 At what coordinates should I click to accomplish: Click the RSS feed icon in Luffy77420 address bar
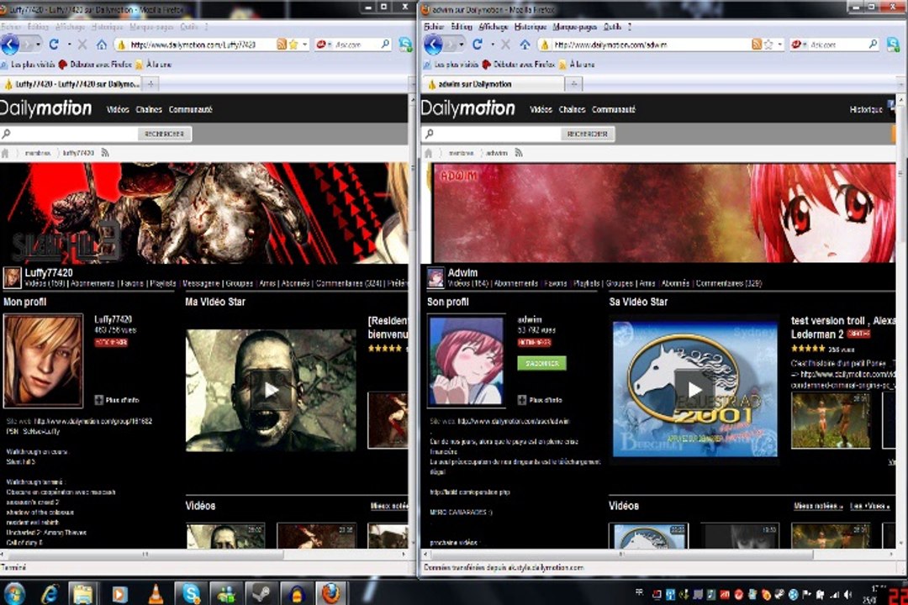point(282,44)
